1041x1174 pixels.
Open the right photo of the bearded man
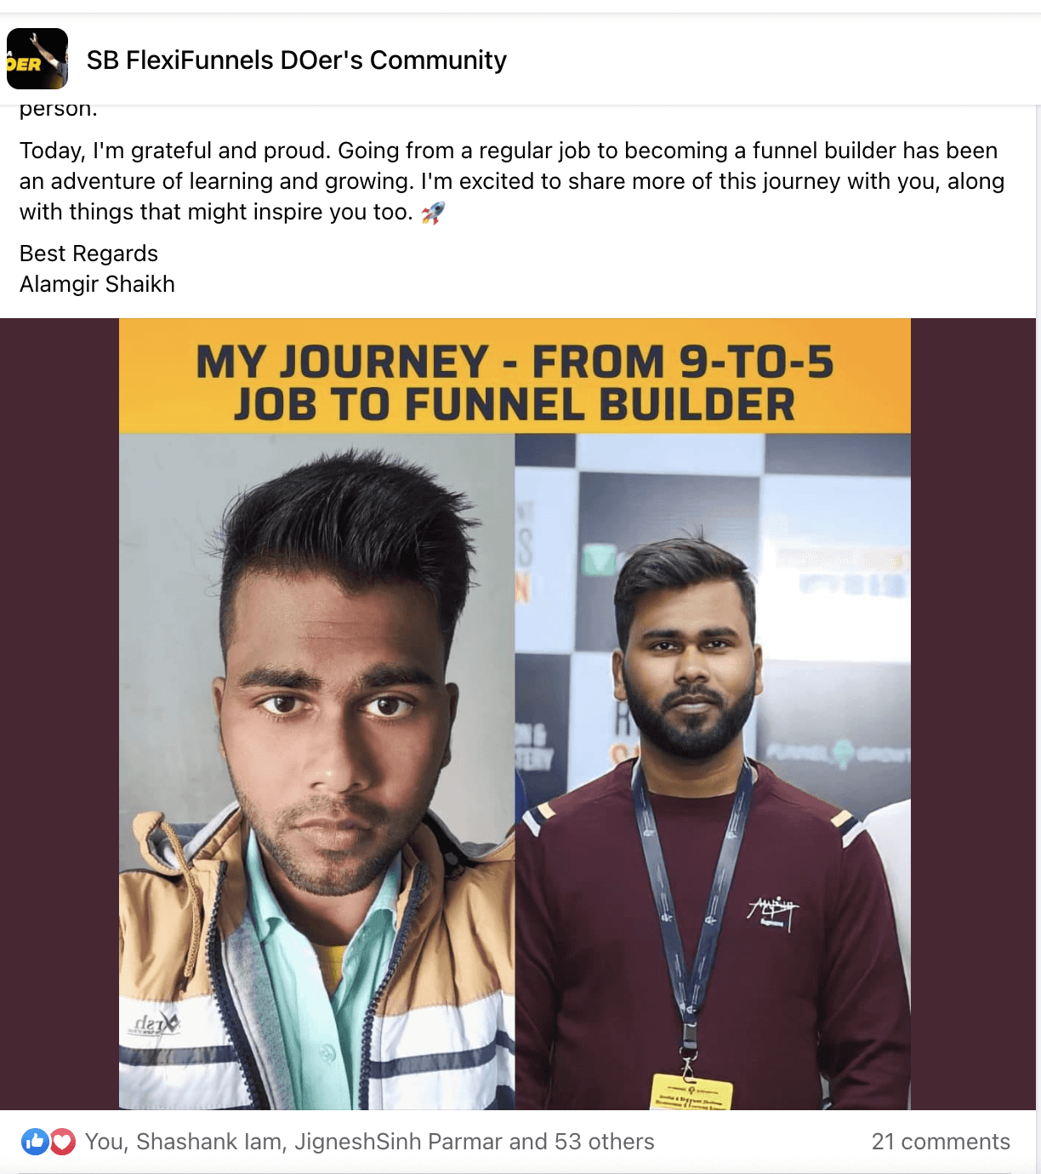(713, 772)
